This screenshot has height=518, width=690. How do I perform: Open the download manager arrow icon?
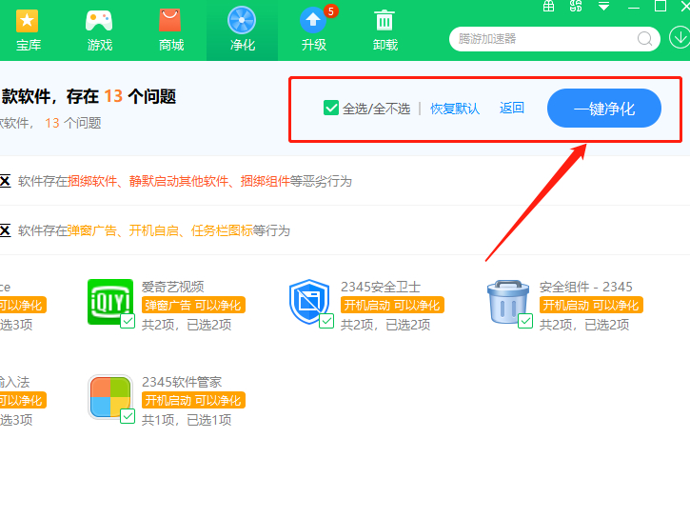(680, 37)
